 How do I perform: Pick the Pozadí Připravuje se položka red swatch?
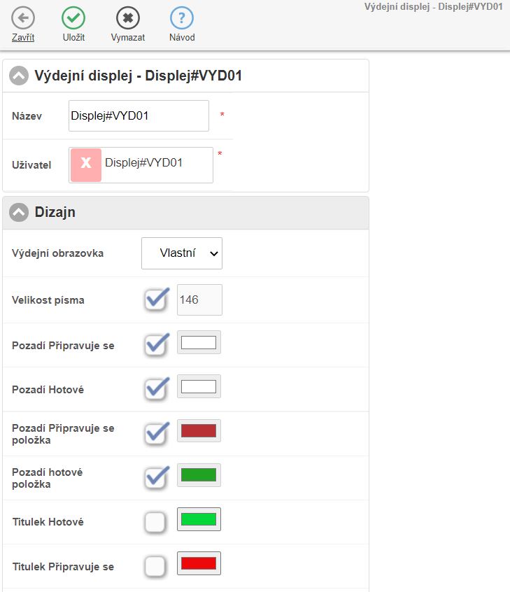pyautogui.click(x=199, y=431)
